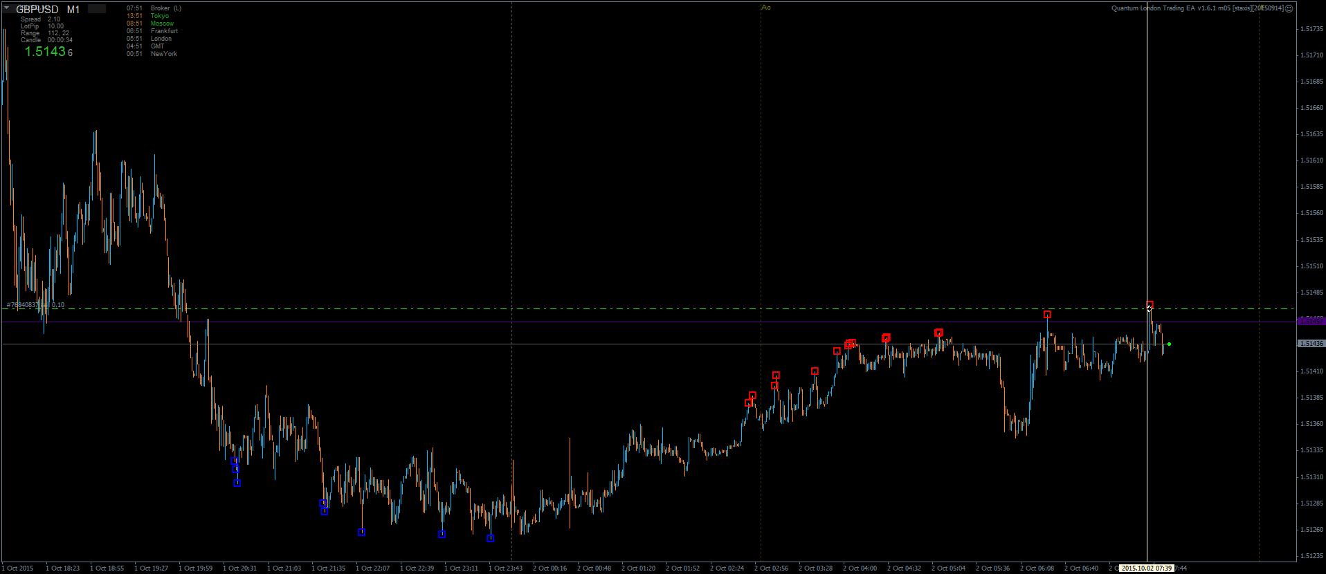Click the dark box right of M1 title
The image size is (1326, 574).
[x=97, y=9]
